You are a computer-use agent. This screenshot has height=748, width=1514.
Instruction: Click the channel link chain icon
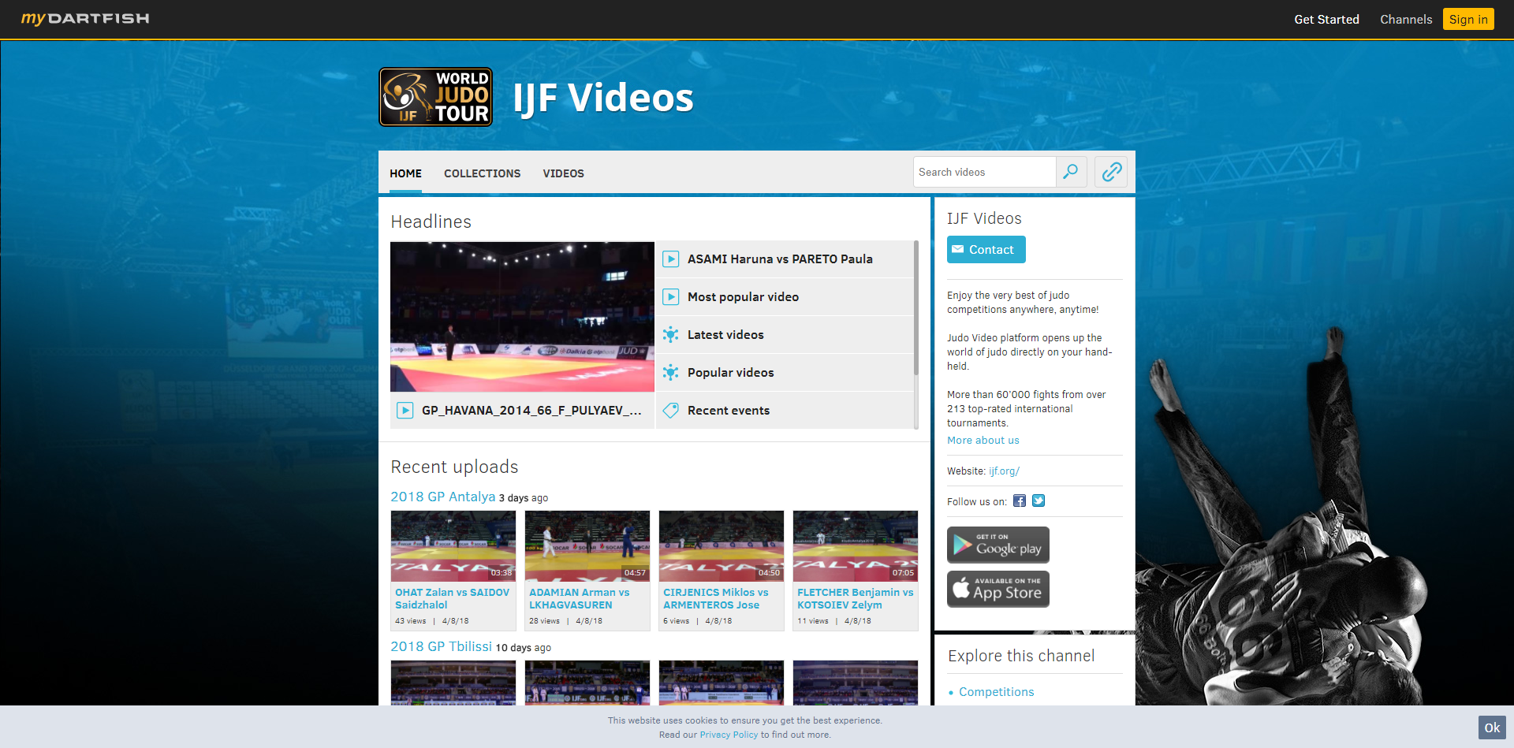tap(1111, 172)
